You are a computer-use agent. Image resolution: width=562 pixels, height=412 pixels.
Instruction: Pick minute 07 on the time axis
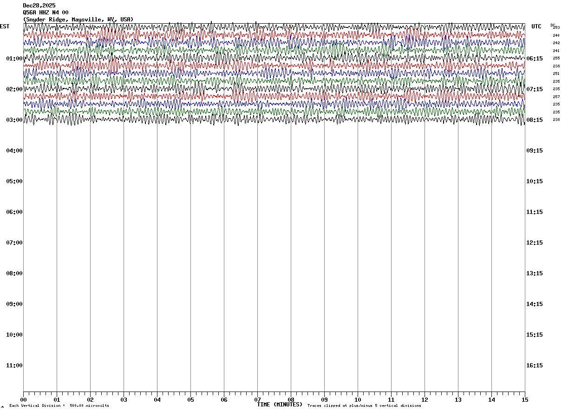tap(257, 400)
